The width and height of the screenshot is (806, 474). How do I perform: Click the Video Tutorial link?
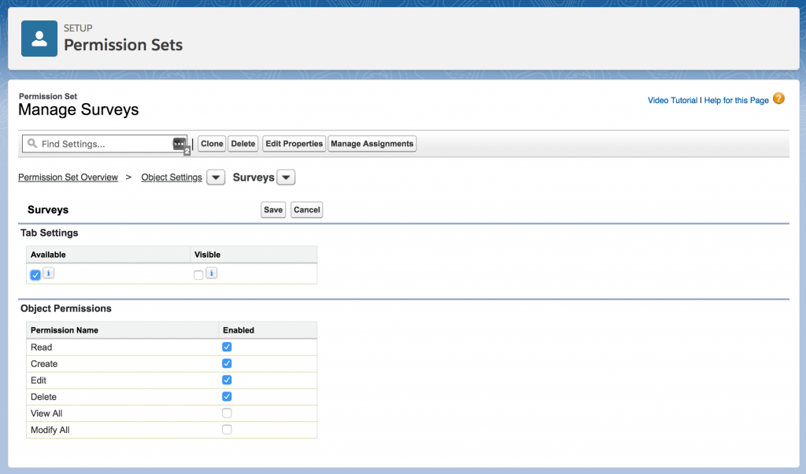point(672,100)
